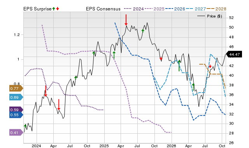Viewport: 249px width, 148px height.
Task: Click the small red miss arrow in August 2026
Action: point(210,66)
